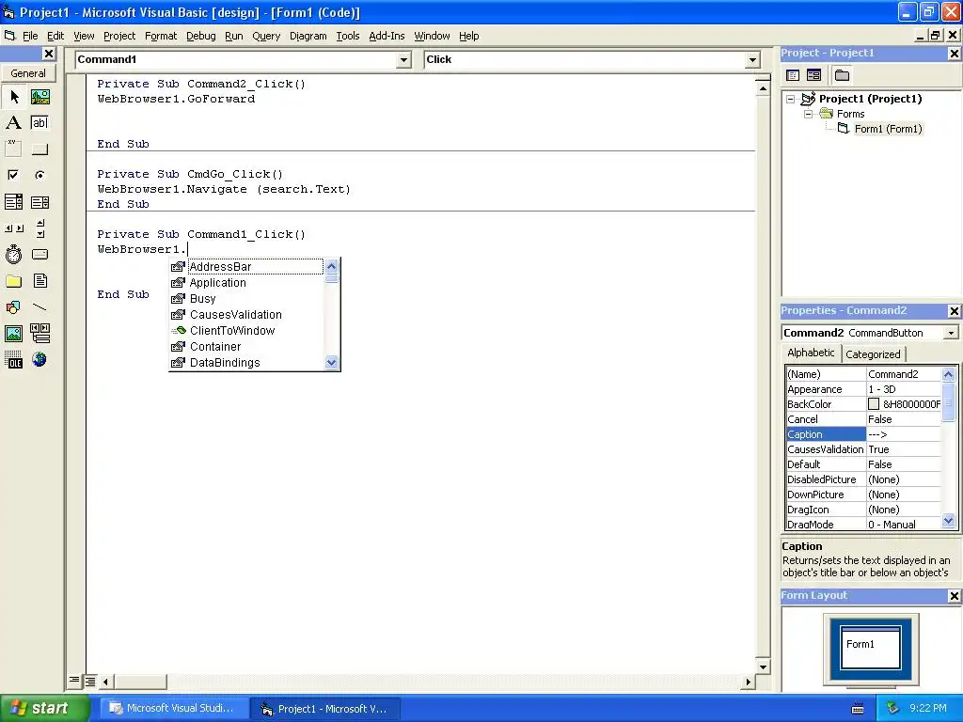Select the ComboBox control tool
The width and height of the screenshot is (963, 722).
14,202
